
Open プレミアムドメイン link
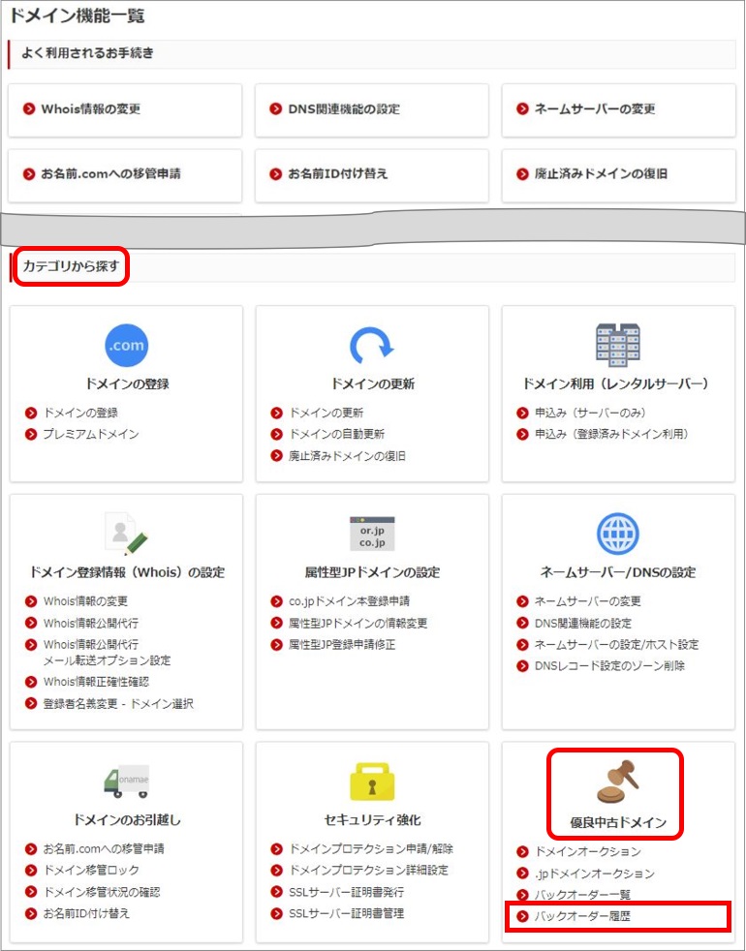click(x=90, y=434)
